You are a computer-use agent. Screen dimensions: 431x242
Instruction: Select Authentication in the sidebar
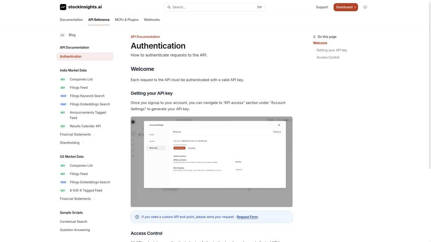coord(85,56)
